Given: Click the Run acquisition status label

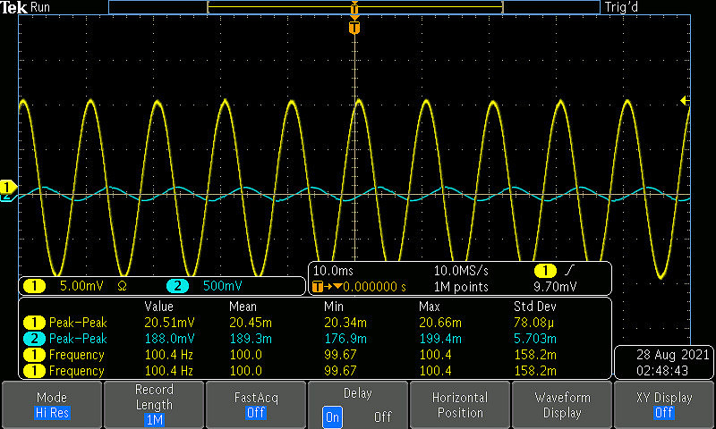Looking at the screenshot, I should 39,7.
